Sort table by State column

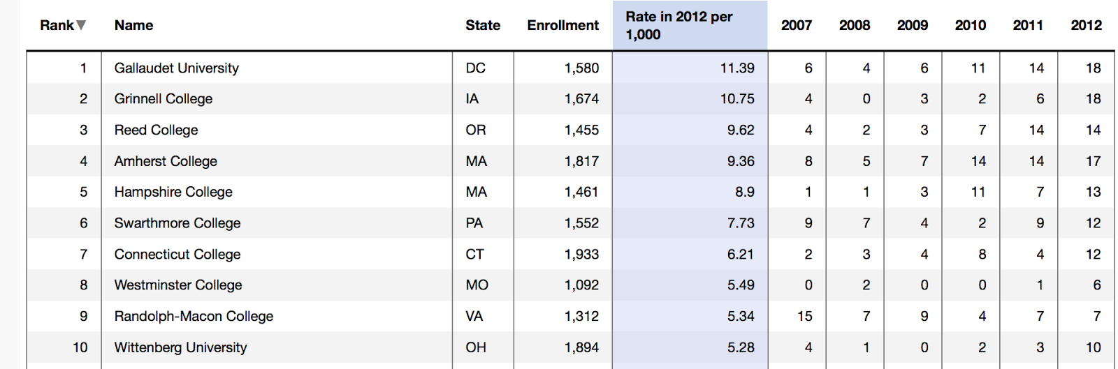click(x=483, y=25)
